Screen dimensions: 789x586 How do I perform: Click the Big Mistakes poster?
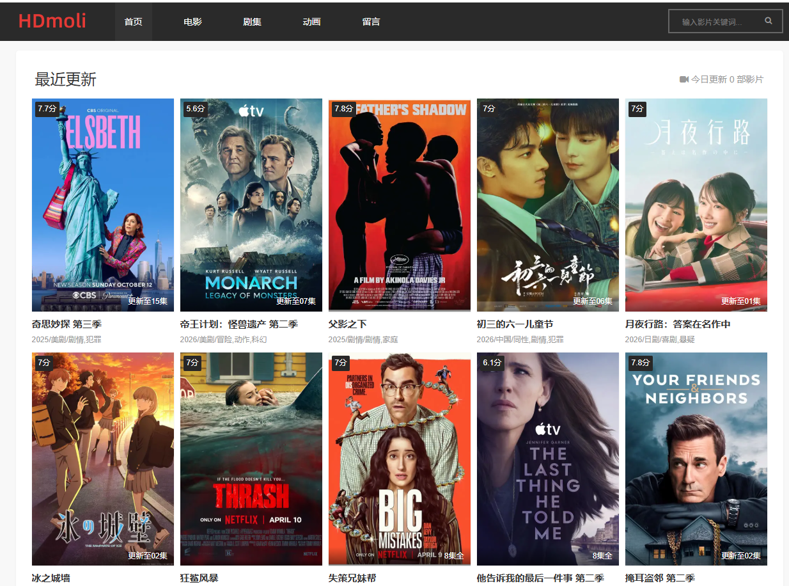400,459
